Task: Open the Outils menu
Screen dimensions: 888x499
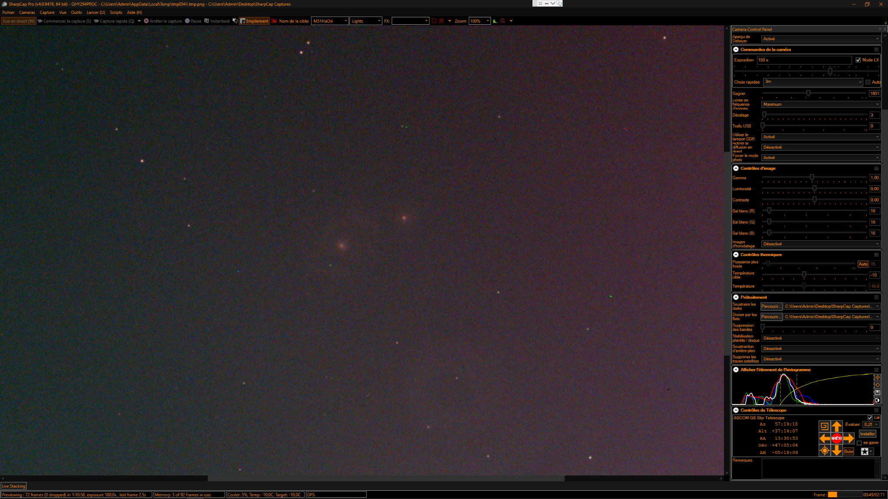Action: pyautogui.click(x=76, y=13)
